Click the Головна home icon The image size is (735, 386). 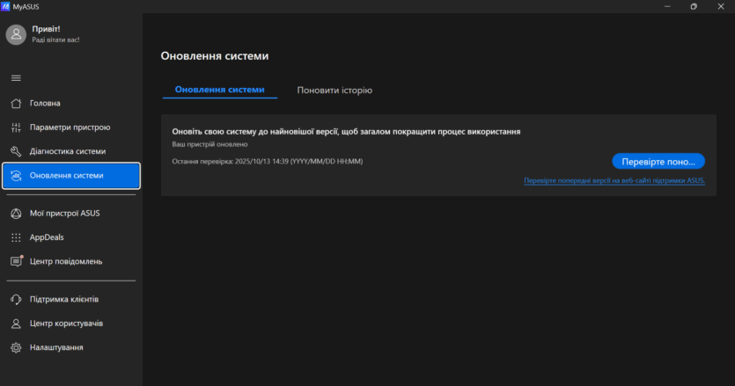point(16,104)
